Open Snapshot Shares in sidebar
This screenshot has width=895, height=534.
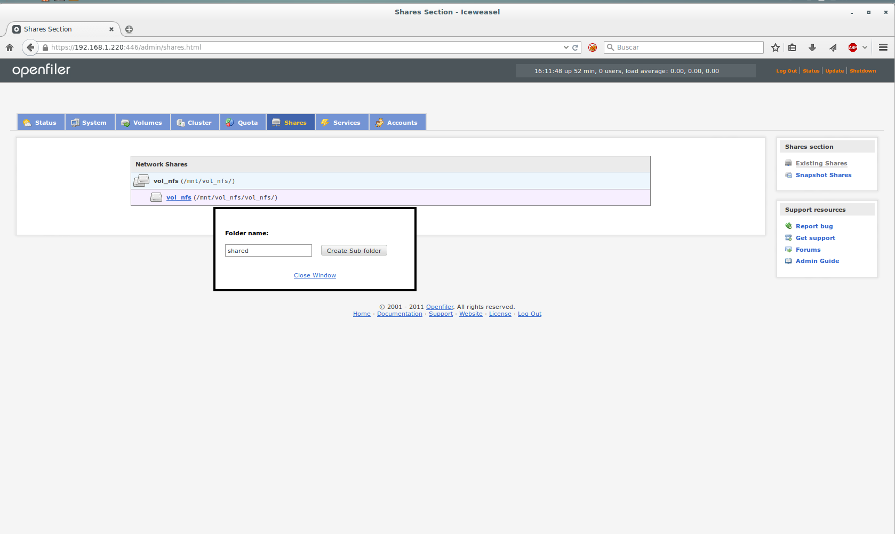click(823, 175)
